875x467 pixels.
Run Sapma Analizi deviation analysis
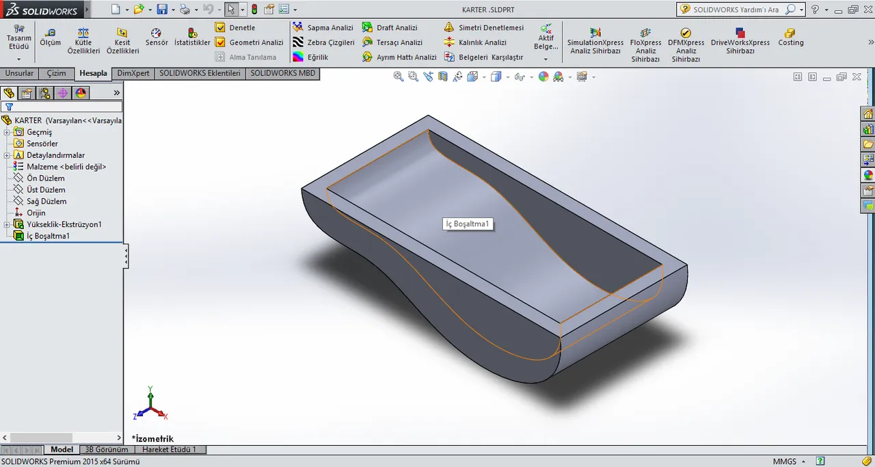click(323, 27)
